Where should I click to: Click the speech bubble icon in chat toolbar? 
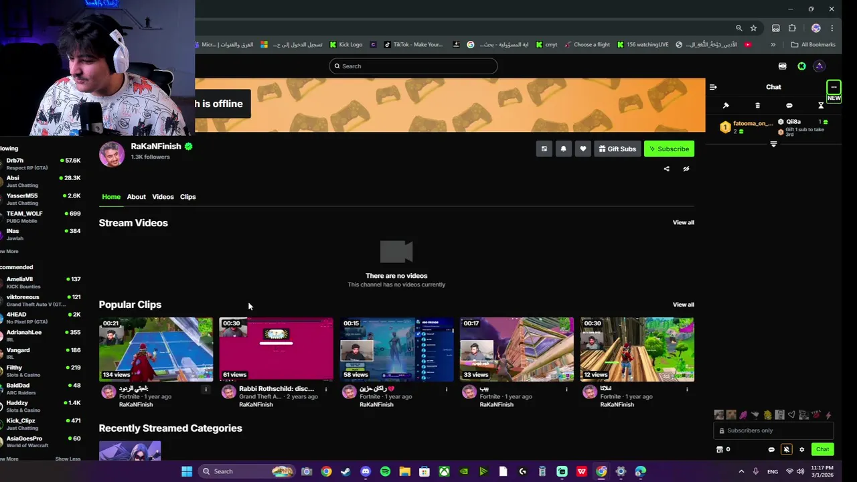click(x=789, y=106)
